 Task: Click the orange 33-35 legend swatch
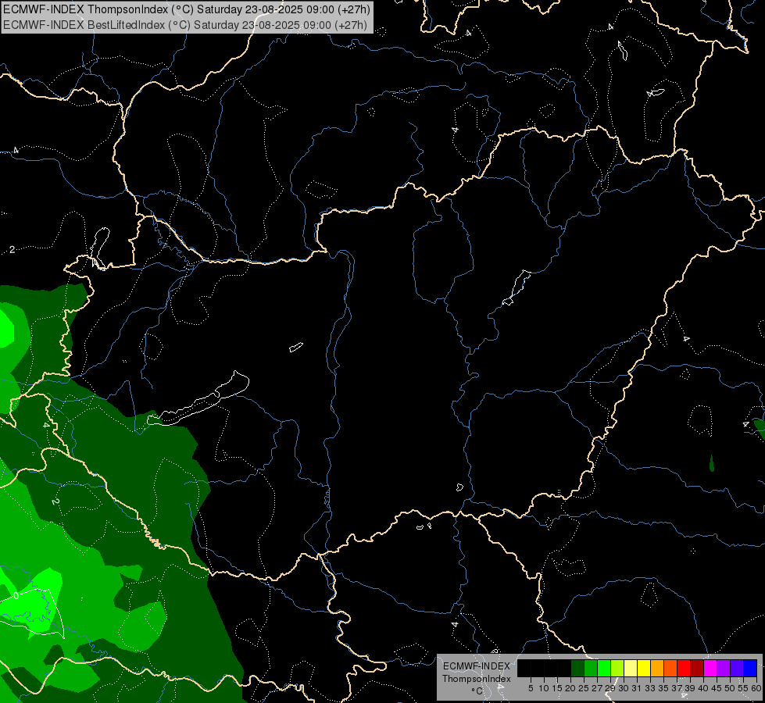(x=657, y=668)
